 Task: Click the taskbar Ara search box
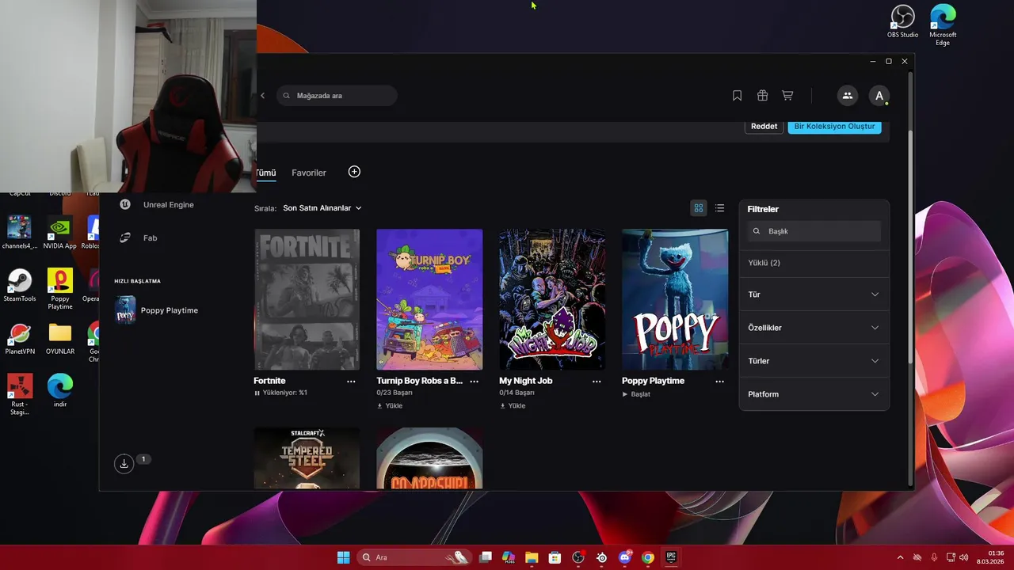pyautogui.click(x=414, y=557)
